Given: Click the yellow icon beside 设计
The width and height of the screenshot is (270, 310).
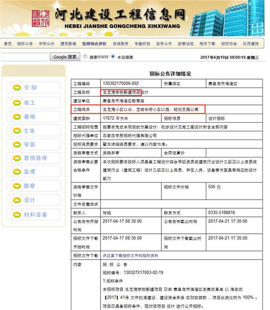Looking at the screenshot, I should 17,200.
